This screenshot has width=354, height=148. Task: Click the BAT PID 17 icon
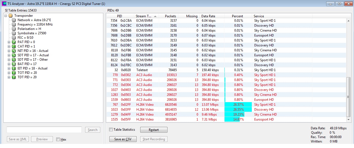point(14,64)
